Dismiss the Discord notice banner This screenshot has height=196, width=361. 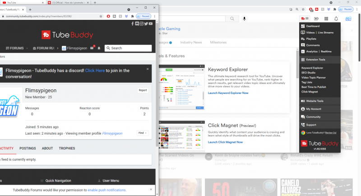click(x=148, y=69)
